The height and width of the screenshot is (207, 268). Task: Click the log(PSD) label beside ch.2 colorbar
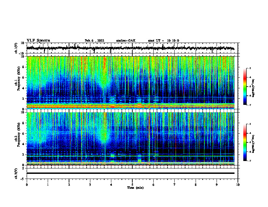tap(253, 144)
